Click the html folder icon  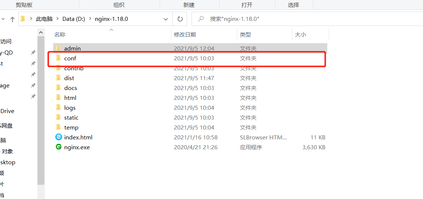tap(58, 98)
